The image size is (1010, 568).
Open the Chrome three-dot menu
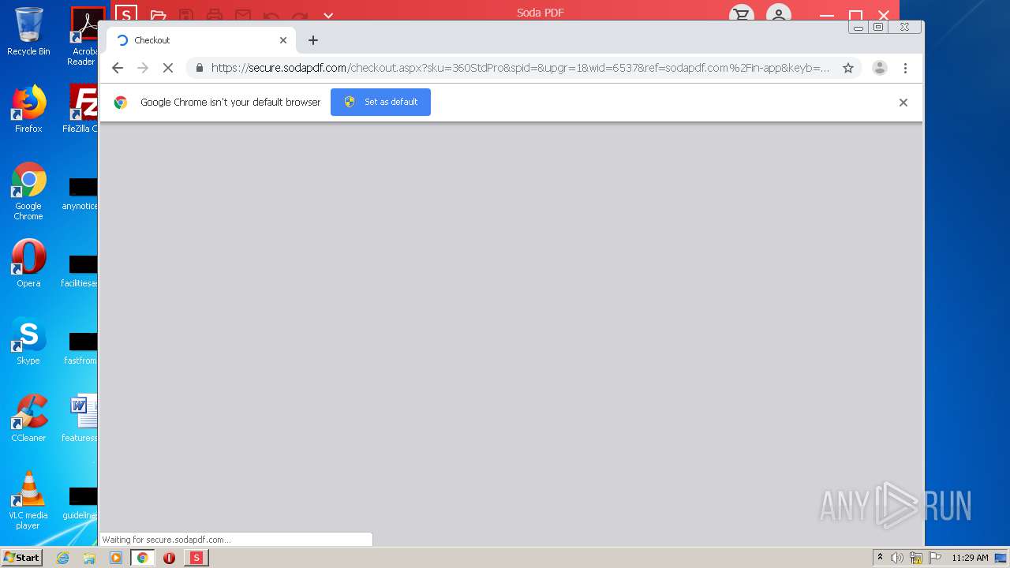click(906, 68)
